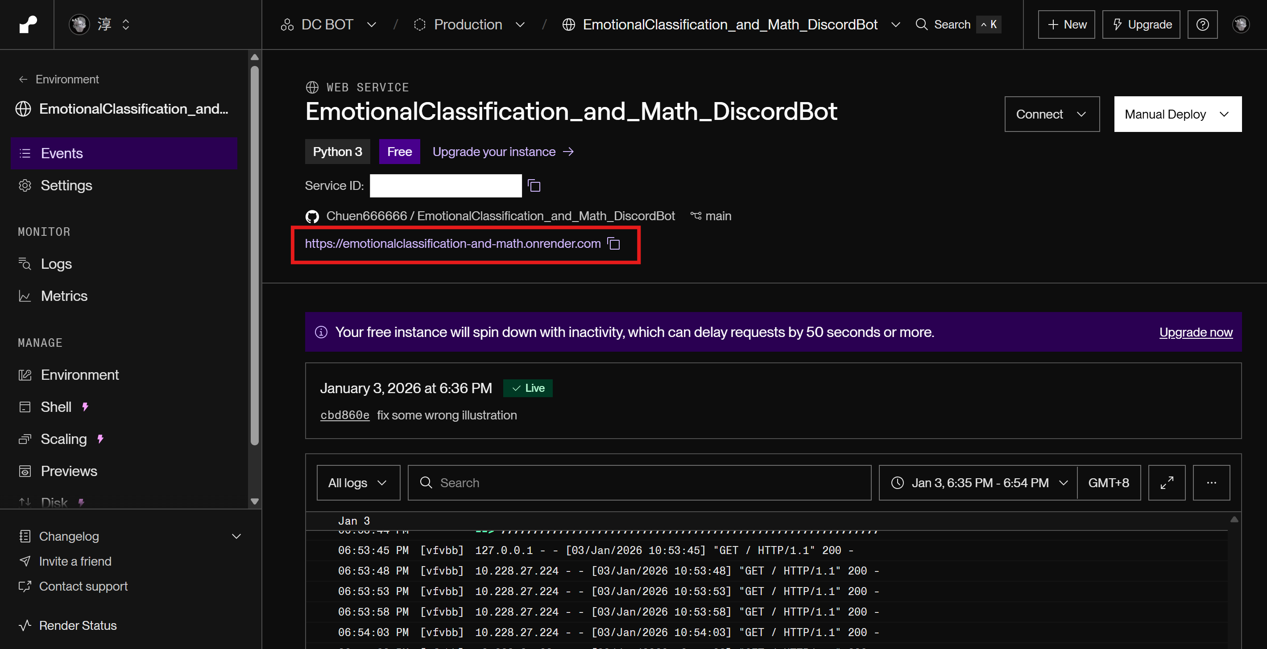Click the logs Search input field

point(639,482)
